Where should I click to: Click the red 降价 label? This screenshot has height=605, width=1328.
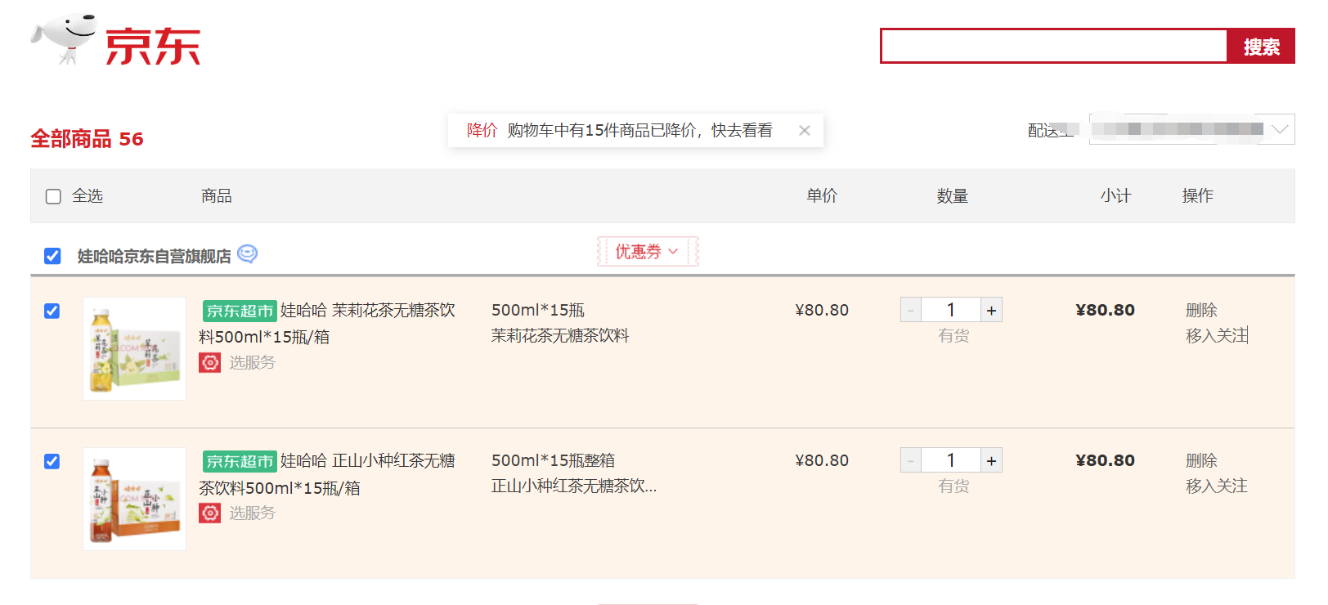(482, 130)
